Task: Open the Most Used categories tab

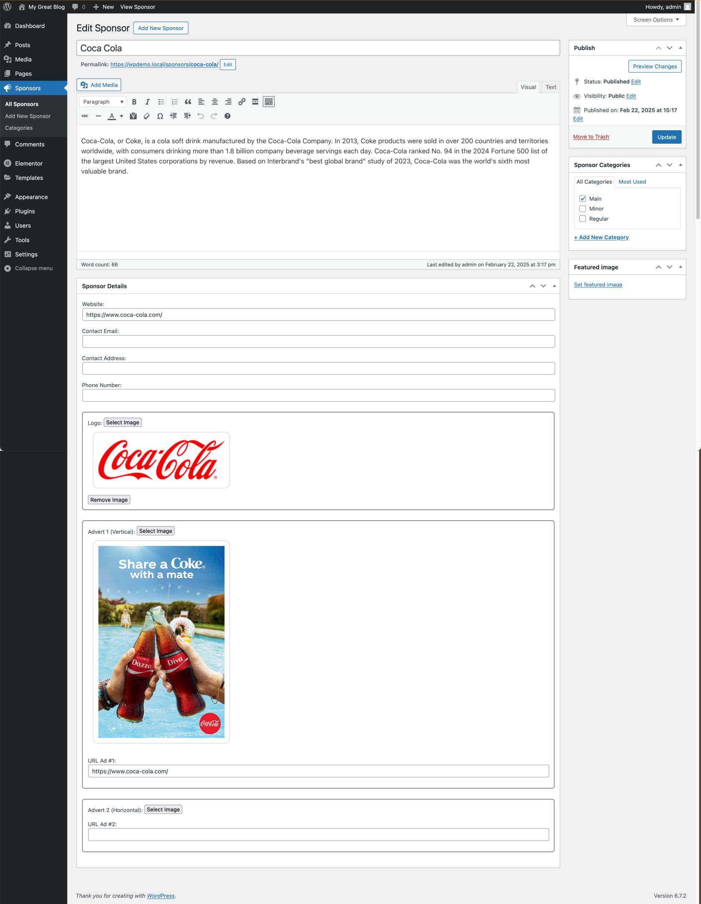Action: point(632,182)
